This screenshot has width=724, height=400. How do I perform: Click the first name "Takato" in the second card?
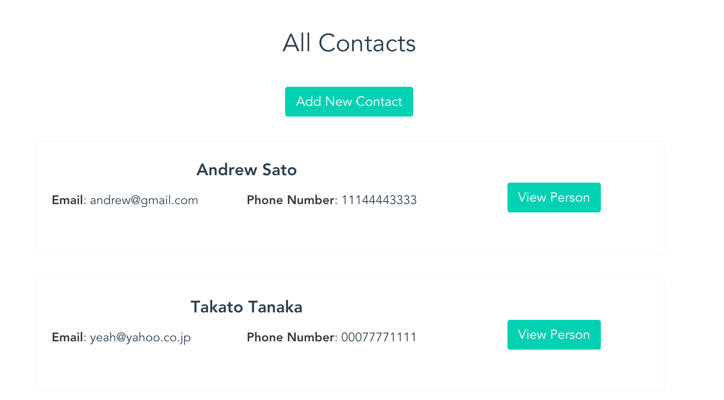pos(217,307)
